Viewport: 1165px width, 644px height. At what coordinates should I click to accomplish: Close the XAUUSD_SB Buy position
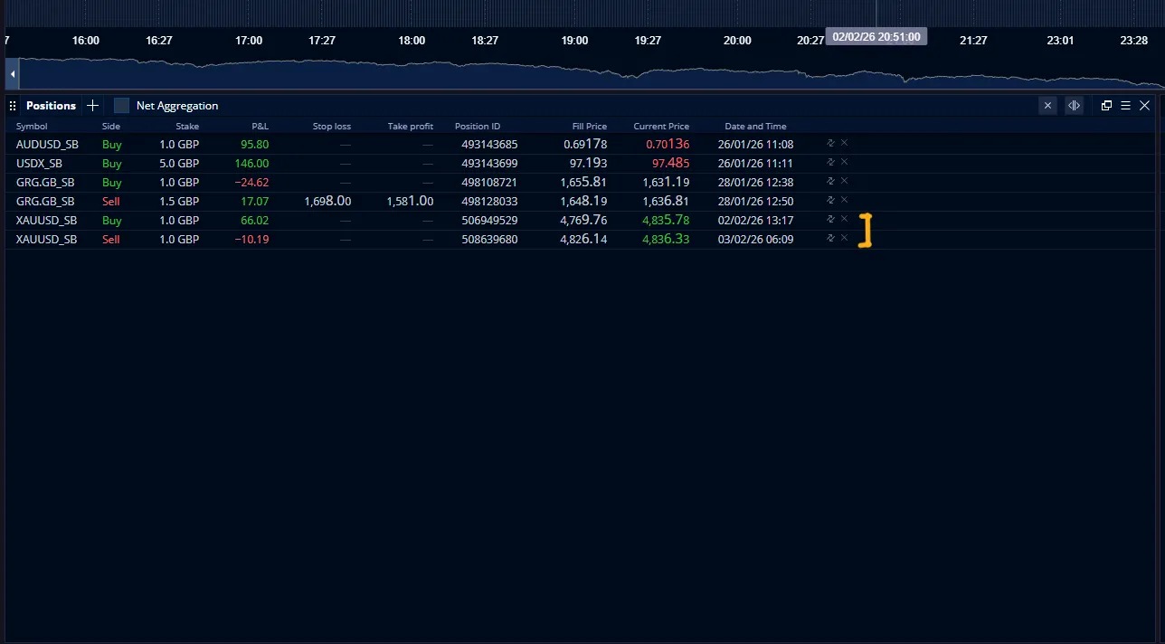pos(844,219)
